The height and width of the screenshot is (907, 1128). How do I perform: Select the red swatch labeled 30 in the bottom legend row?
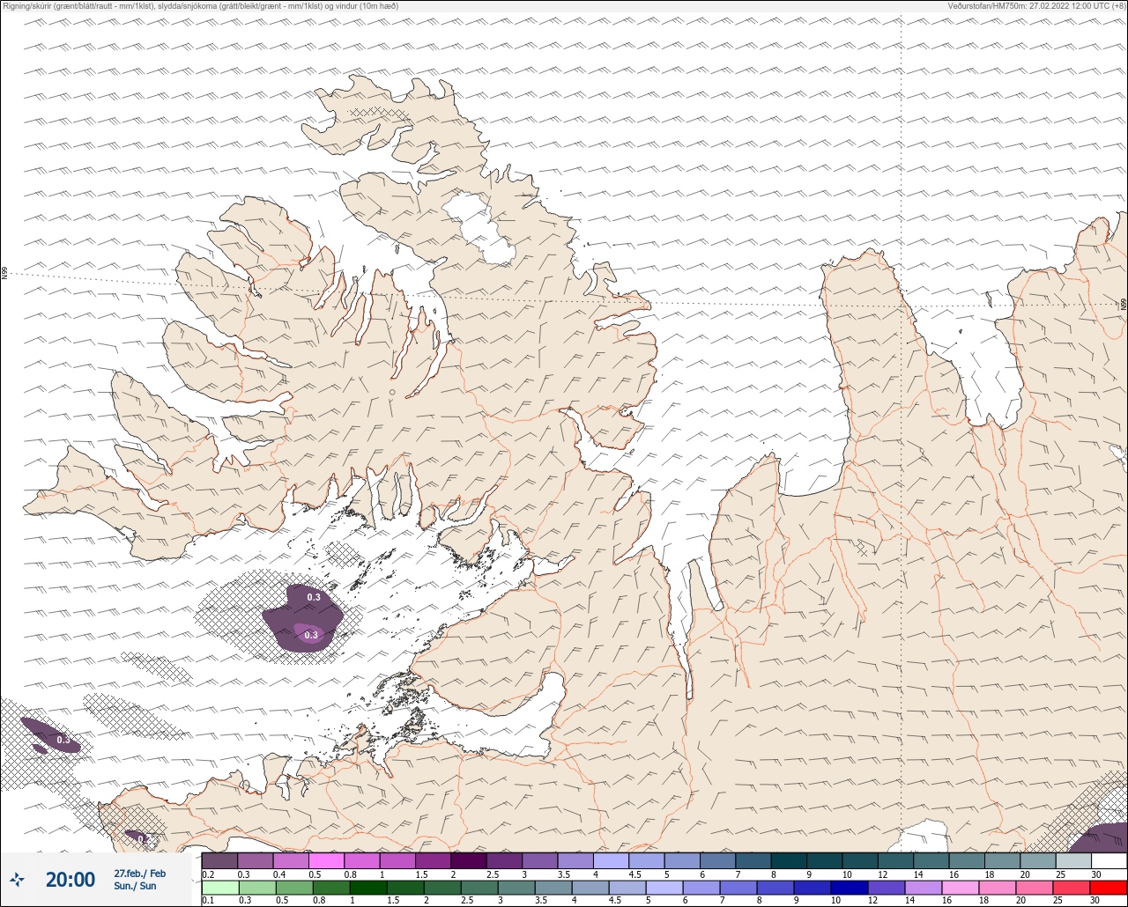pos(1109,888)
